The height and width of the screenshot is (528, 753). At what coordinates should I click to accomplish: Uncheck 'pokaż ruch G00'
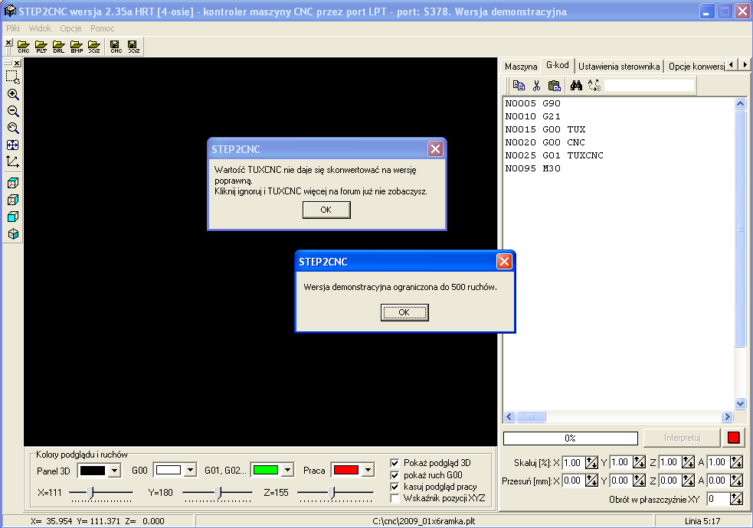click(x=395, y=475)
